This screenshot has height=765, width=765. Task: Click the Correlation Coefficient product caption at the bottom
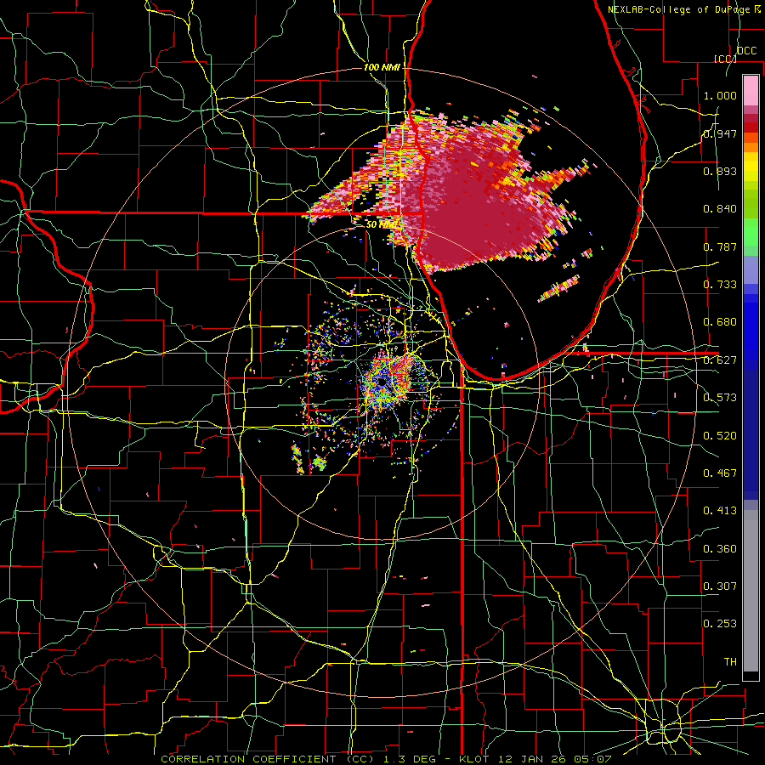coord(386,759)
